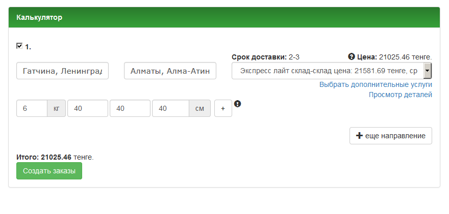Image resolution: width=449 pixels, height=214 pixels.
Task: Click the 40 dimension field beside см
Action: [170, 108]
